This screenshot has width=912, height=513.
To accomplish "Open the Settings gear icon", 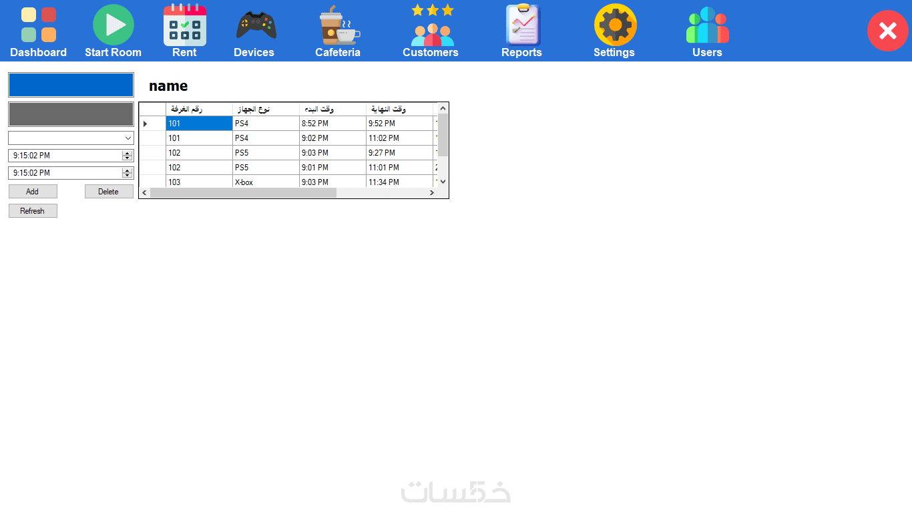I will click(x=615, y=25).
